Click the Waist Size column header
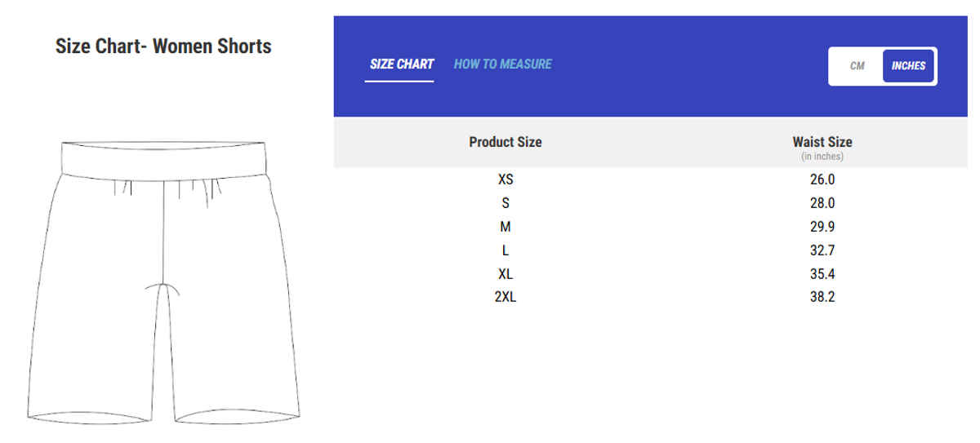Viewport: 980px width, 443px height. (822, 142)
